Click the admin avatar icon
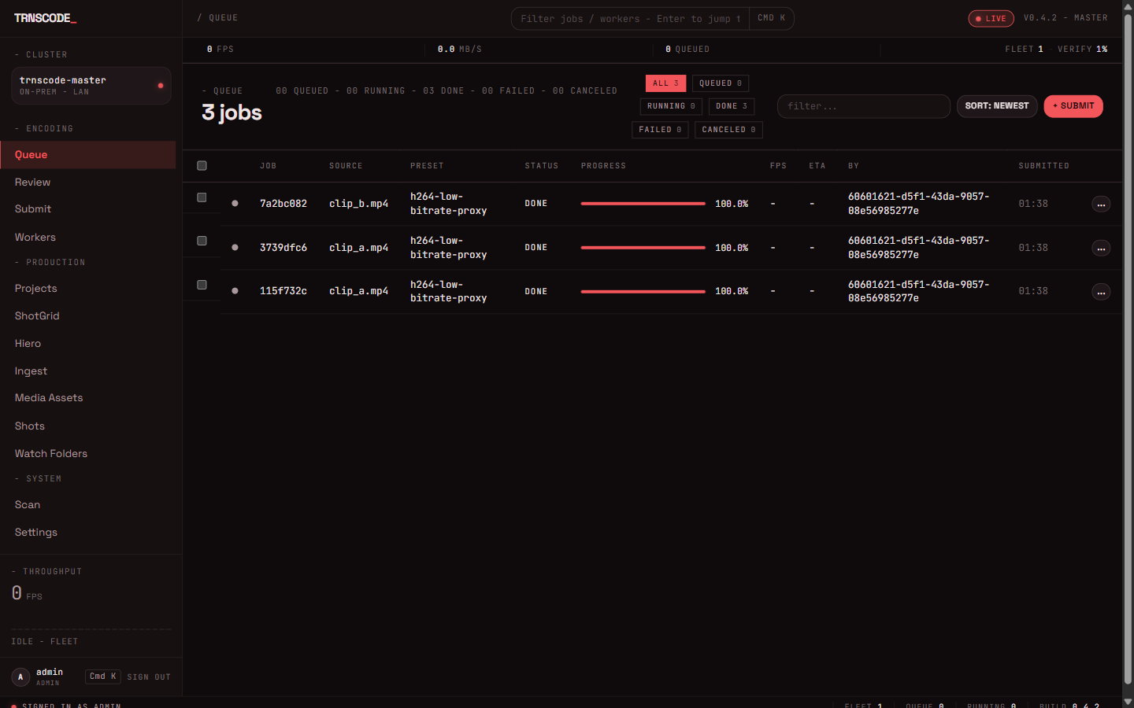This screenshot has width=1134, height=708. tap(20, 677)
